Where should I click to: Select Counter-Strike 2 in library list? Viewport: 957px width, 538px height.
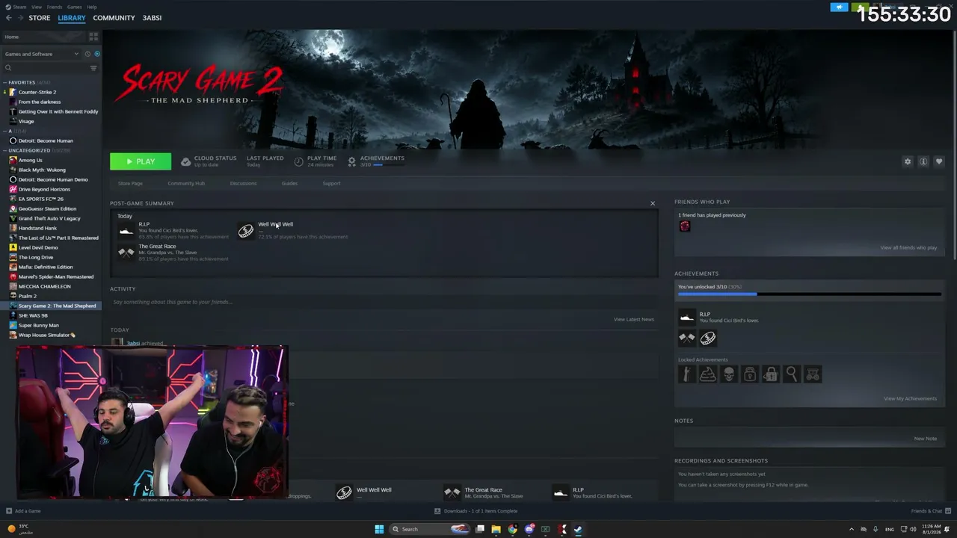[37, 92]
